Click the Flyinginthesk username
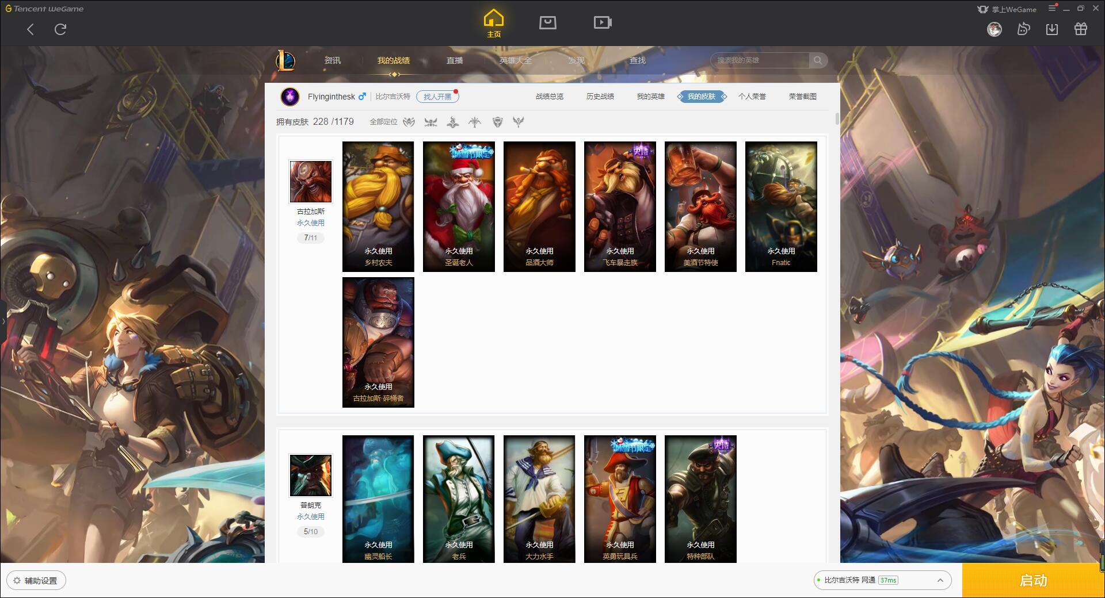The height and width of the screenshot is (598, 1105). [331, 97]
